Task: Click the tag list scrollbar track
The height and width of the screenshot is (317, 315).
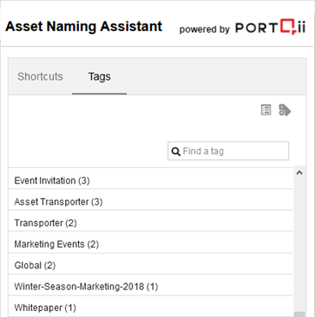Action: click(x=300, y=244)
